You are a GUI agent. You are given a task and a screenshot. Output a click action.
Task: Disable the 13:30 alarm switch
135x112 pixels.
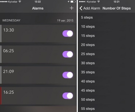click(68, 34)
